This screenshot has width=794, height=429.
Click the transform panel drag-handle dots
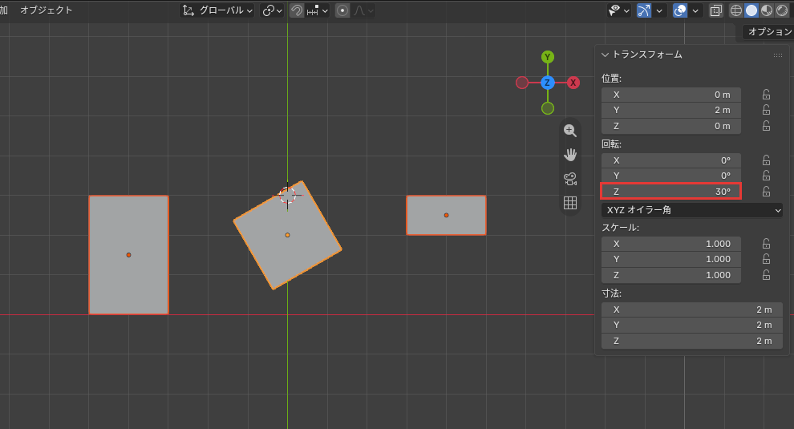[778, 55]
